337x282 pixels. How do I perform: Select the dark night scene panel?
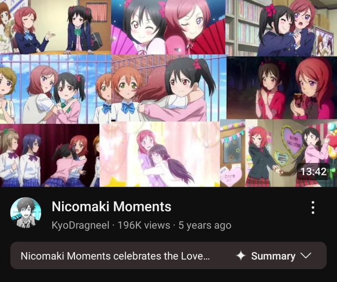click(x=282, y=88)
